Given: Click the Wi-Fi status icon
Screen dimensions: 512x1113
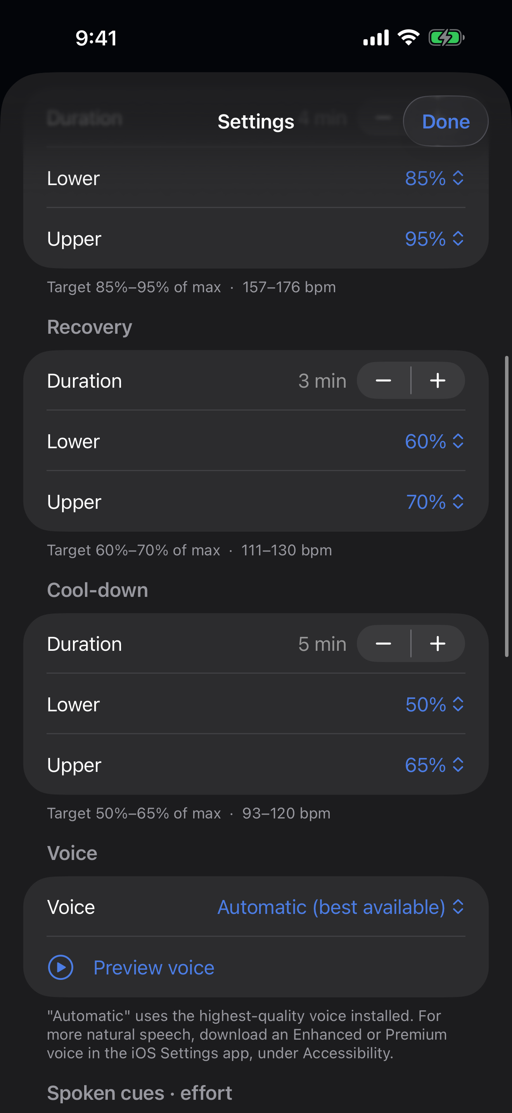Looking at the screenshot, I should (x=408, y=38).
